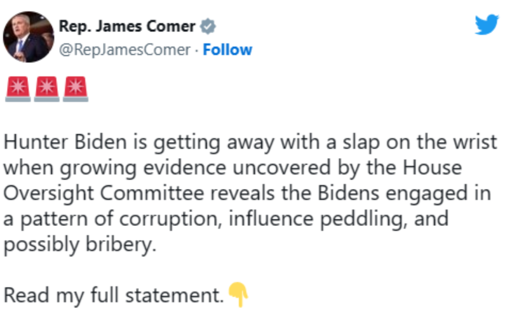512x311 pixels.
Task: Click the words 'slap on the wrist'
Action: (420, 142)
